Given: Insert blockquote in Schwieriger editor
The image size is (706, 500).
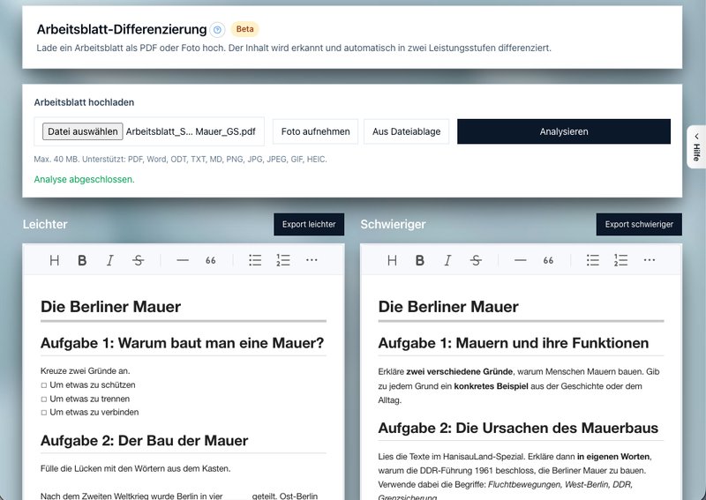Looking at the screenshot, I should click(548, 260).
